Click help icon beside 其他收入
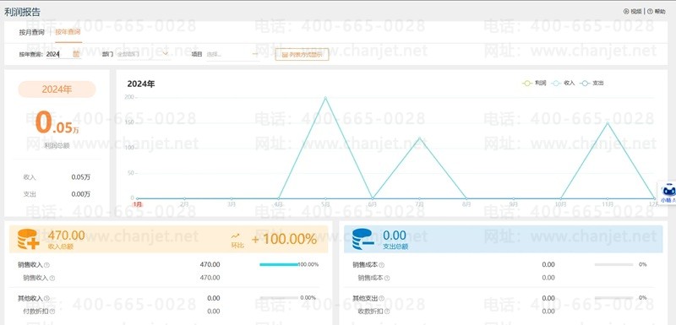This screenshot has width=676, height=325. point(46,298)
